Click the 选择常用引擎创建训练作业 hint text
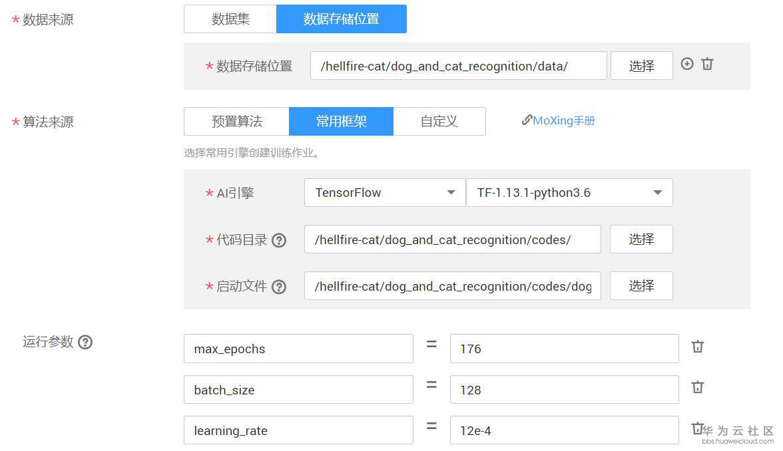 point(252,153)
